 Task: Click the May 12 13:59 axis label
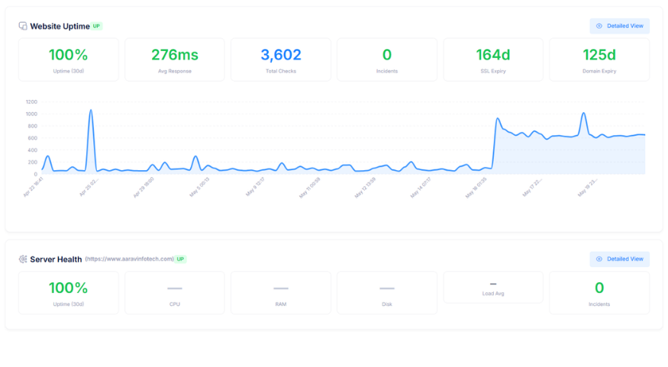[x=365, y=188]
